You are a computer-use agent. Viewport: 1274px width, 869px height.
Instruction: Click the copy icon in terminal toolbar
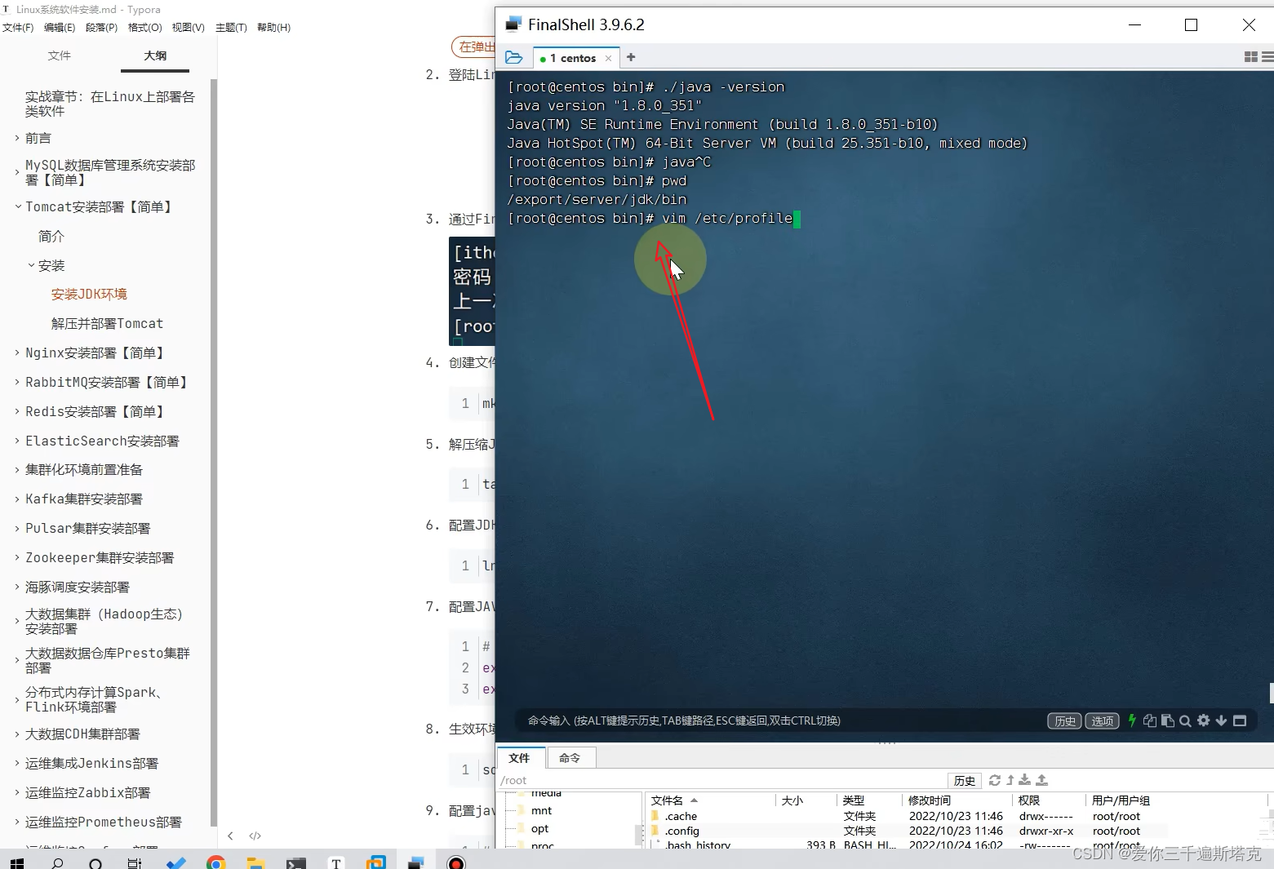point(1150,720)
